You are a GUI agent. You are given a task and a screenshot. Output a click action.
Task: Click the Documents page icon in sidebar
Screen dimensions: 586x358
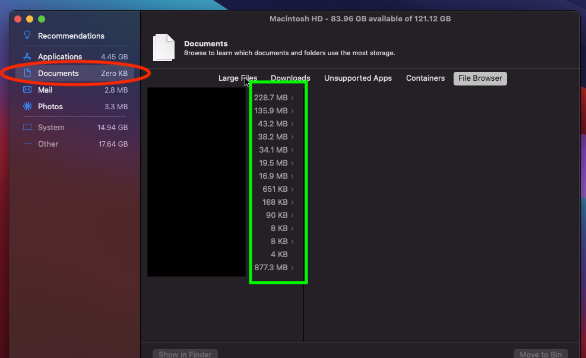27,73
